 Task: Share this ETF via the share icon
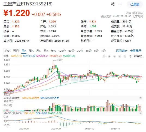click(113, 4)
